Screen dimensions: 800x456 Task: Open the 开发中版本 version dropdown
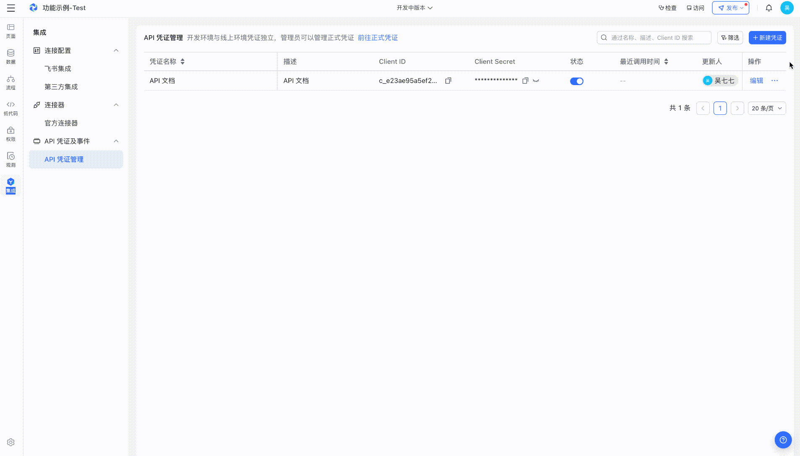tap(414, 8)
